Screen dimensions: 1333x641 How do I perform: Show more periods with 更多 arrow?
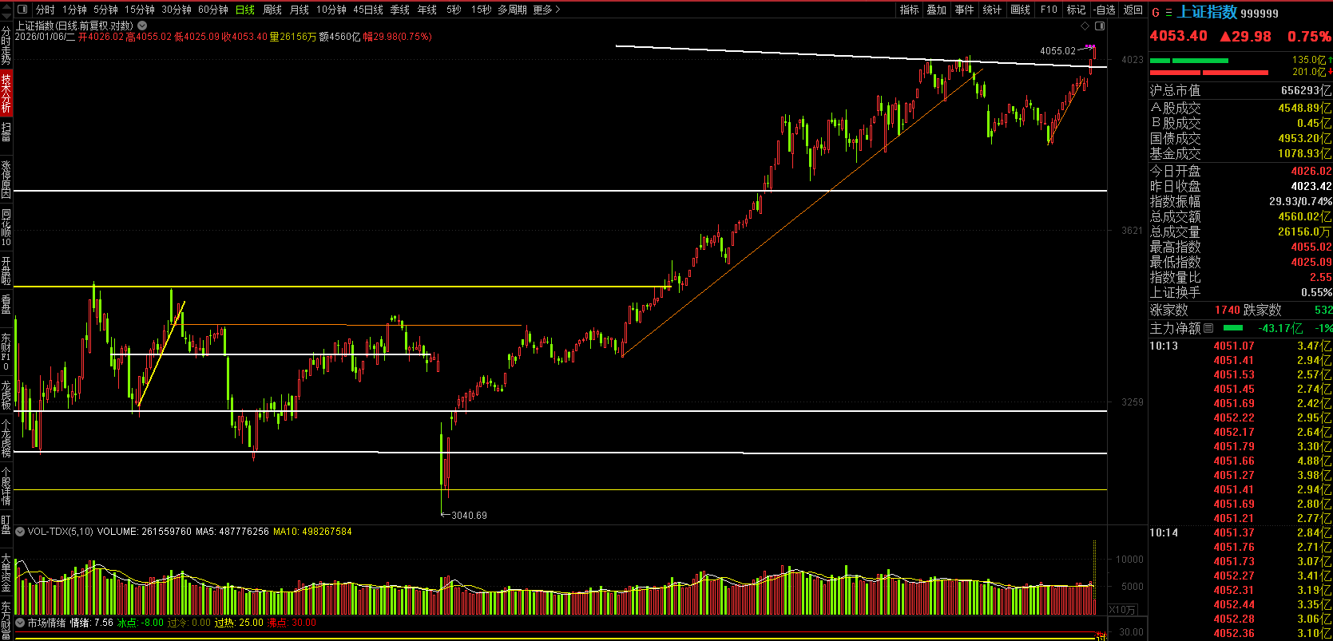546,10
